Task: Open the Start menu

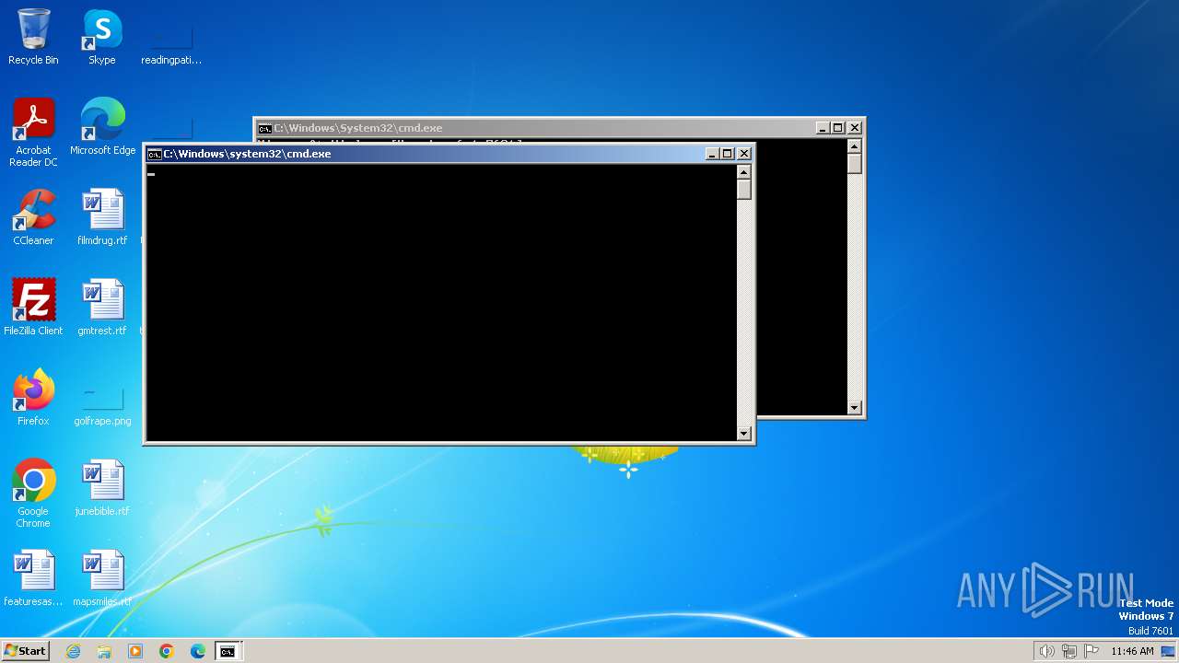Action: (26, 651)
